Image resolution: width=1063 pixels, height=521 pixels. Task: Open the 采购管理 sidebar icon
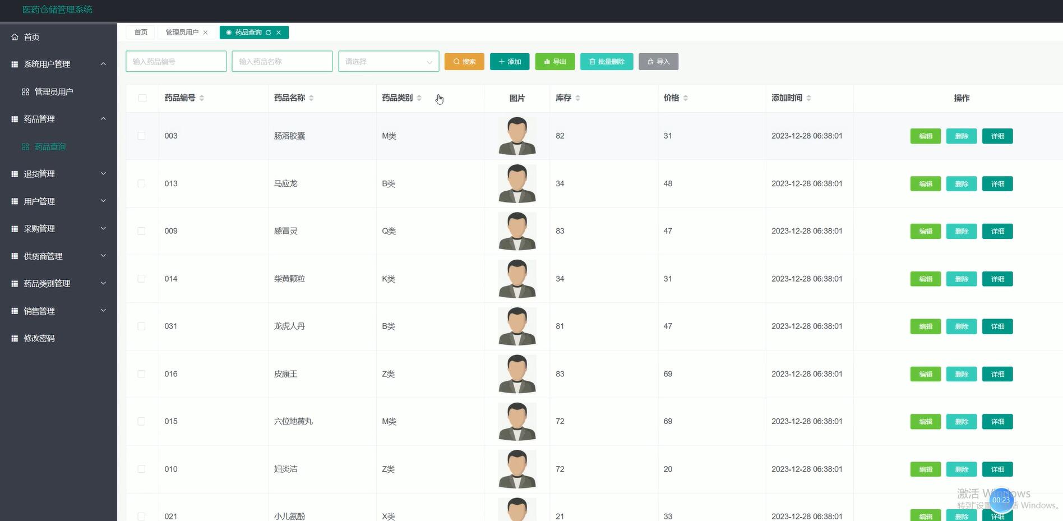(14, 228)
